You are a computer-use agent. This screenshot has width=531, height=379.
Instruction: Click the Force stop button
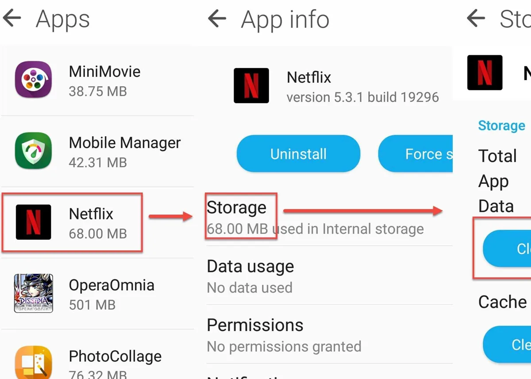tap(416, 154)
